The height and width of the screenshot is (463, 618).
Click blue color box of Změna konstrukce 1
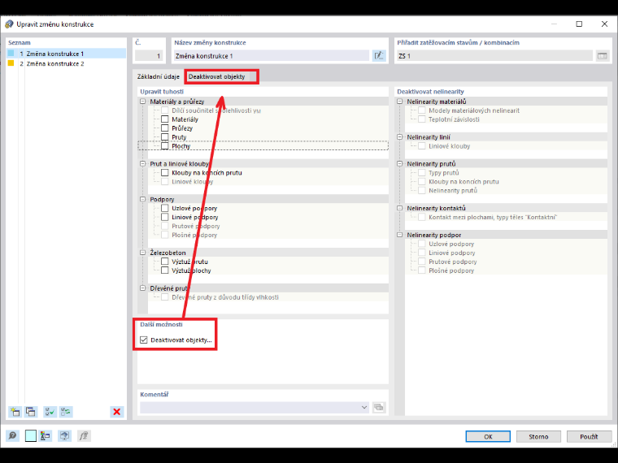(11, 53)
